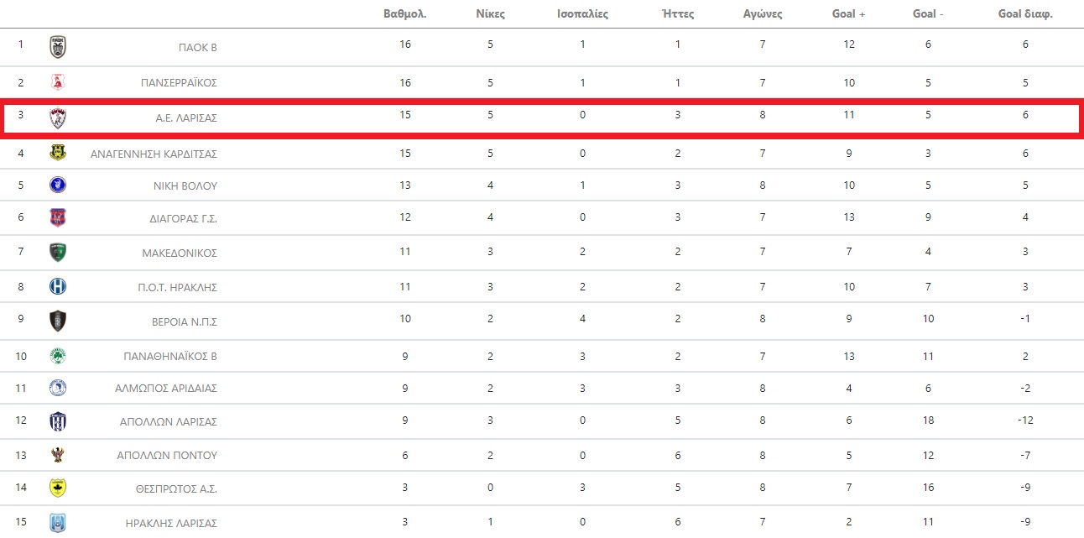The height and width of the screenshot is (538, 1084).
Task: Click the ΑΛΜΩΠΟΣ ΑΡΙΔΑΙΑΣ team logo
Action: (58, 388)
